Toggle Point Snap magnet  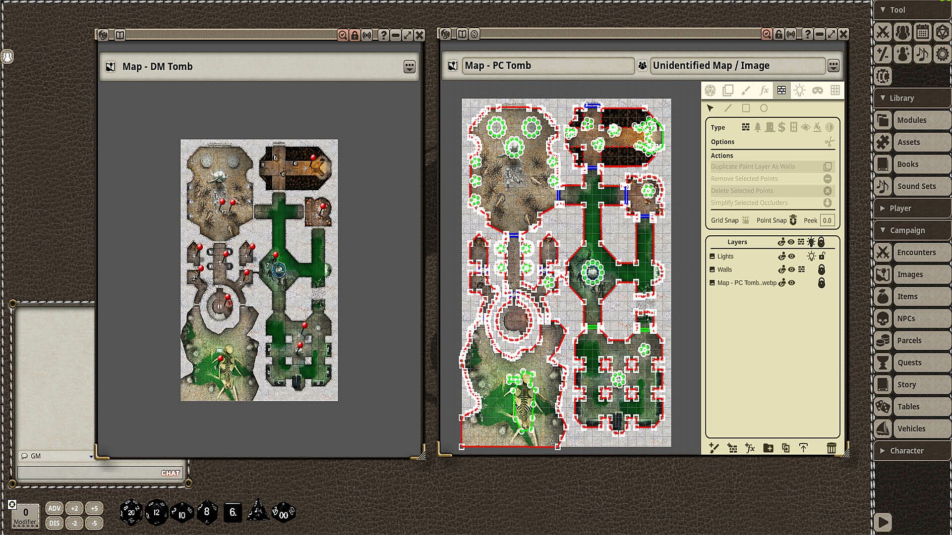(793, 220)
